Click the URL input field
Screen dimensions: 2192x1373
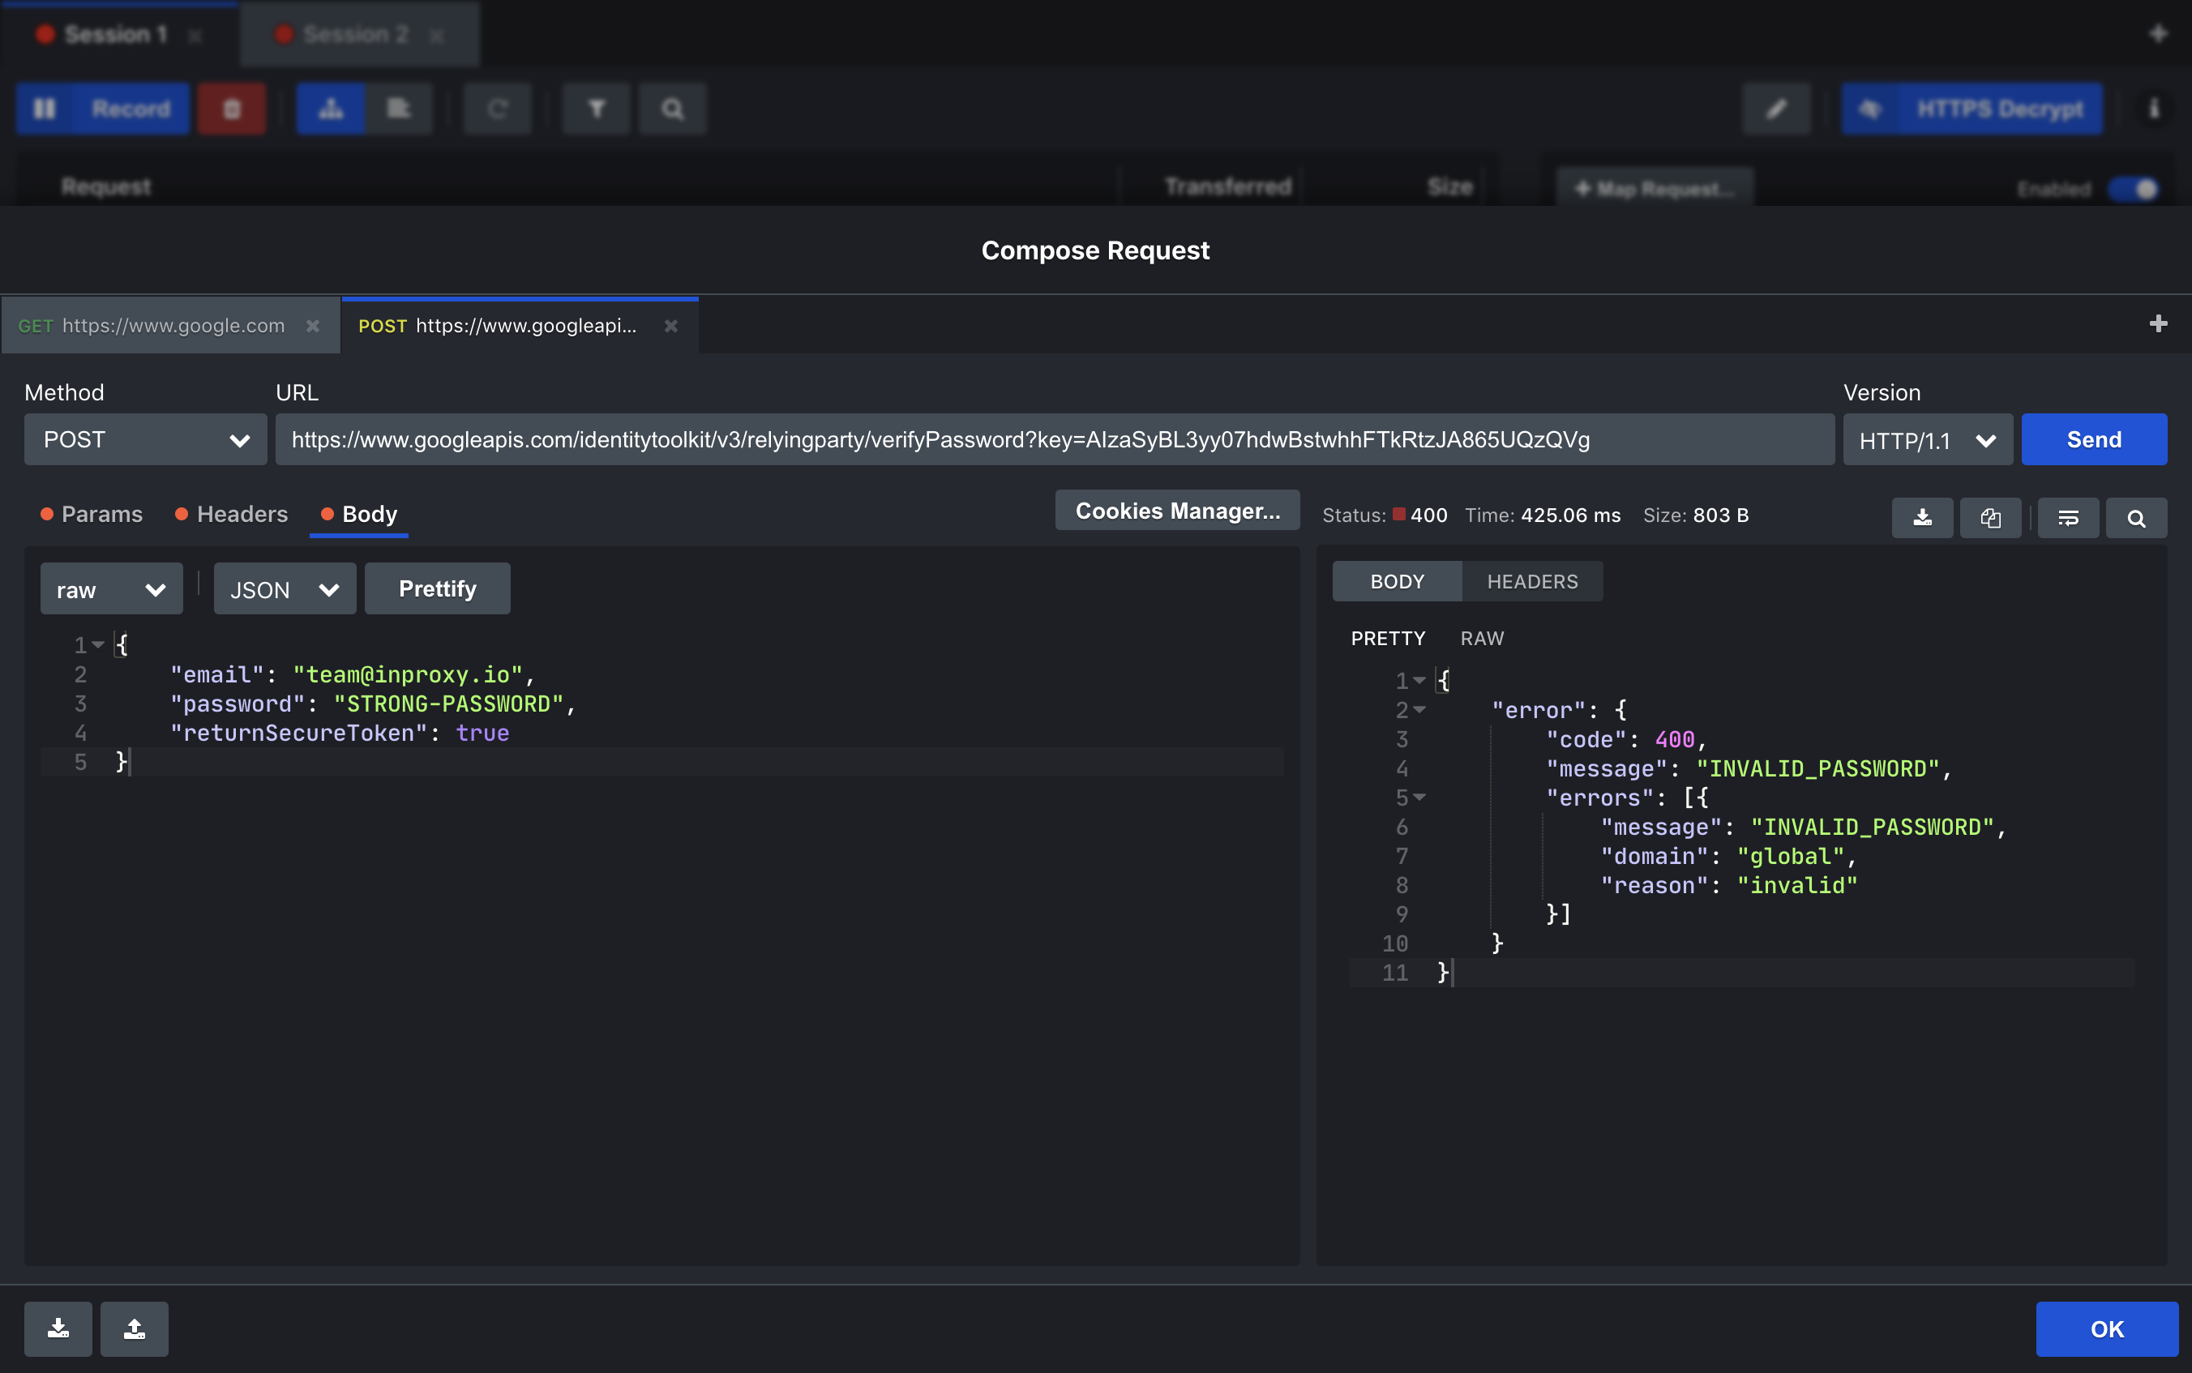click(1054, 439)
